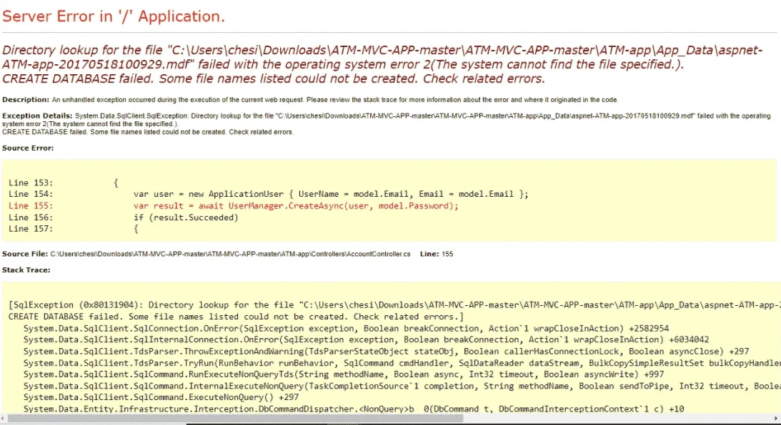Click the bold "Description:" label
Viewport: 781px width, 425px height.
(26, 99)
